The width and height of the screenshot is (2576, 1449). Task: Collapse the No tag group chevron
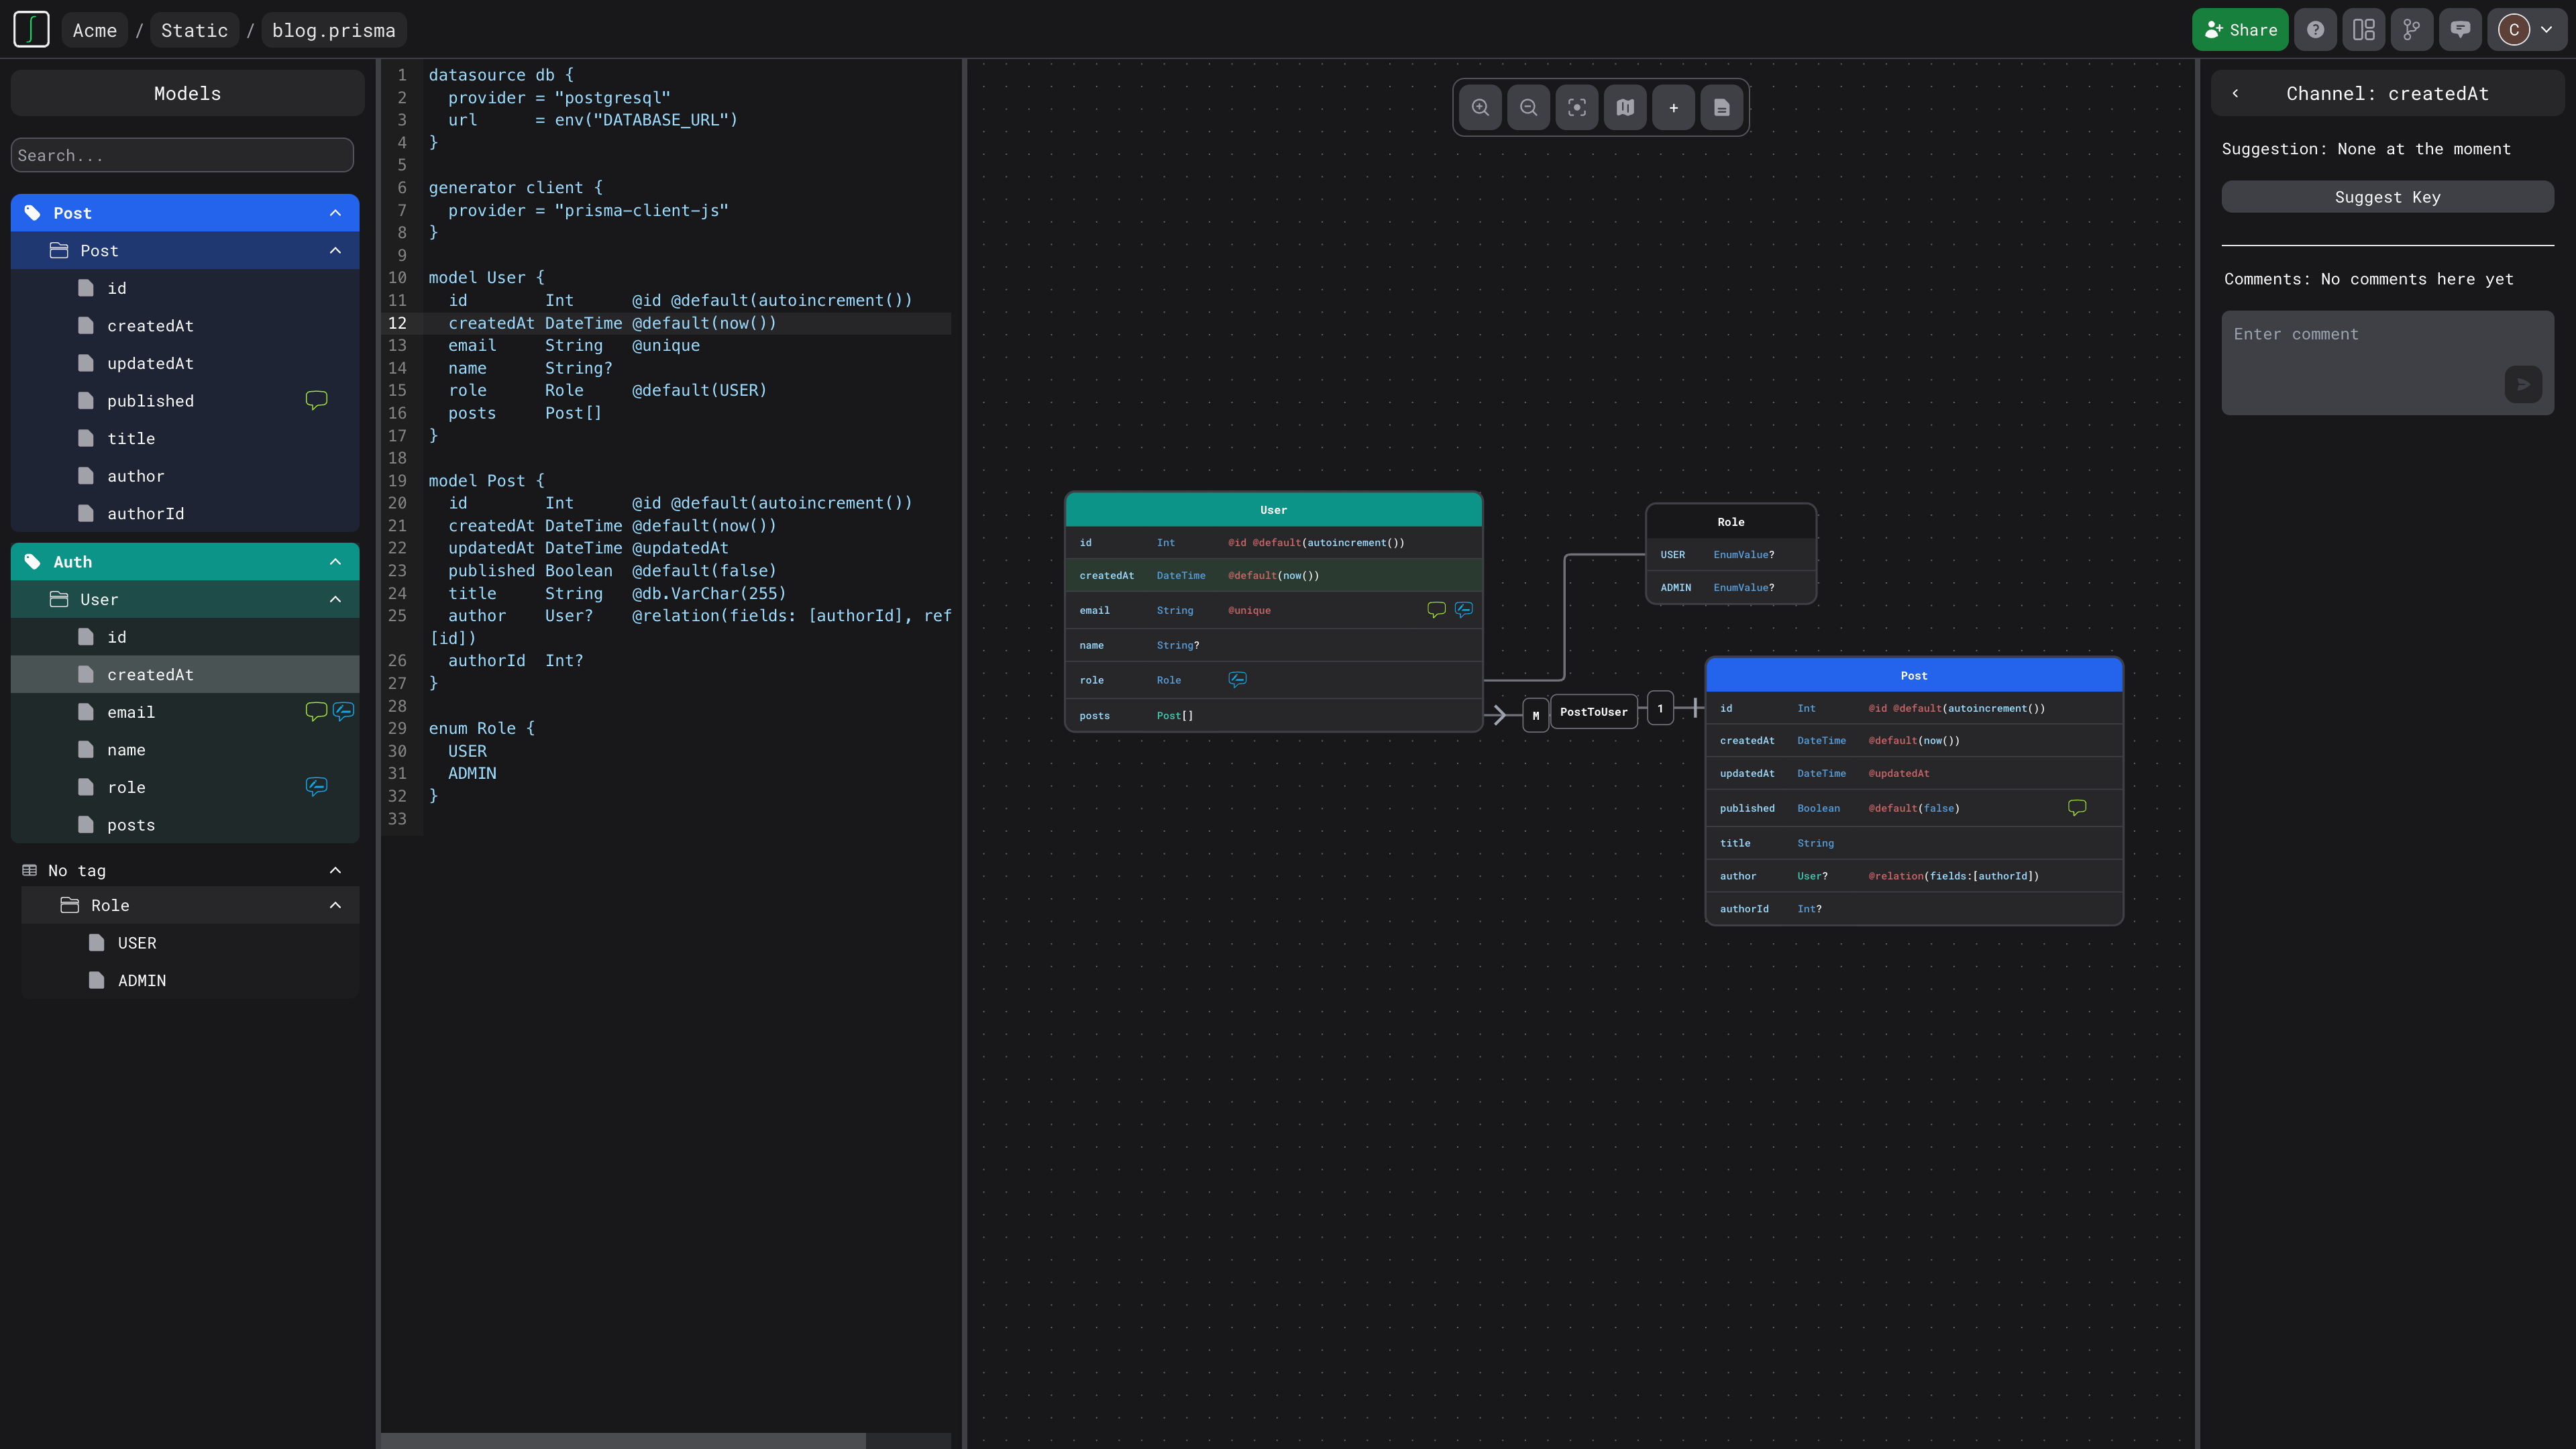(335, 870)
